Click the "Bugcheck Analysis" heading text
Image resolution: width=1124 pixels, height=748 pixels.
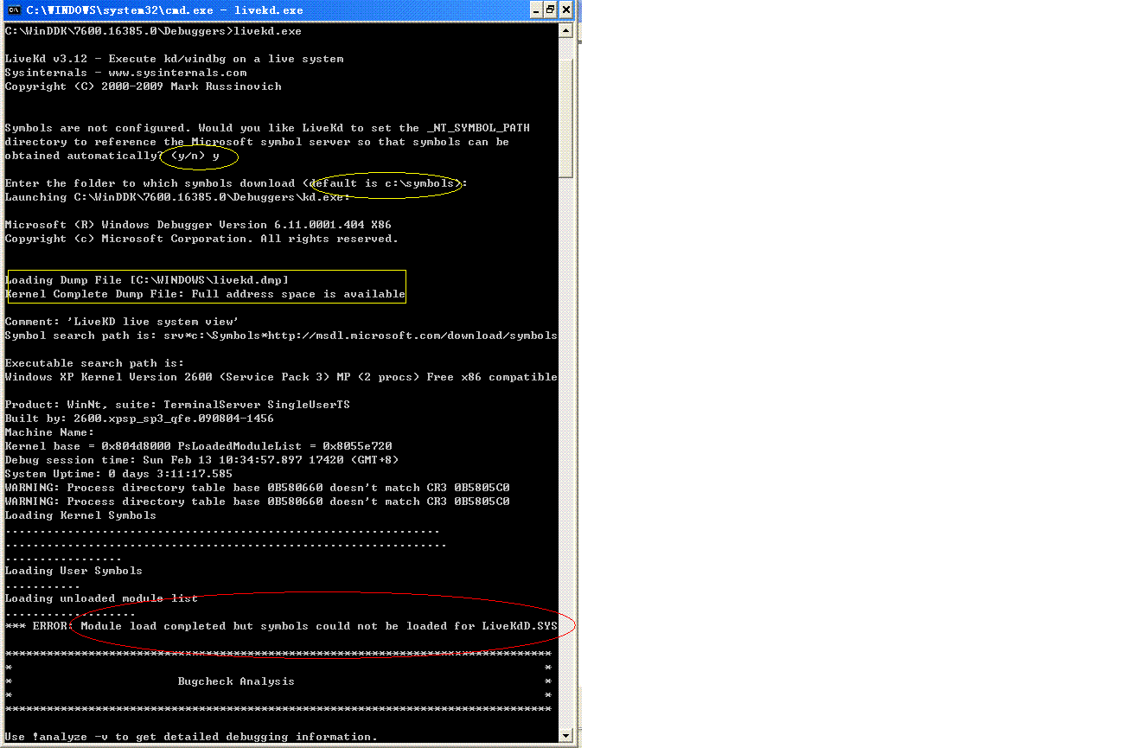(237, 681)
